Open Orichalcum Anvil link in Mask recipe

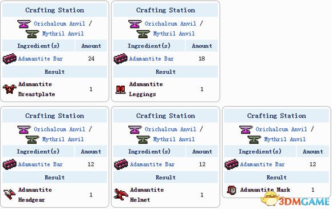point(282,129)
